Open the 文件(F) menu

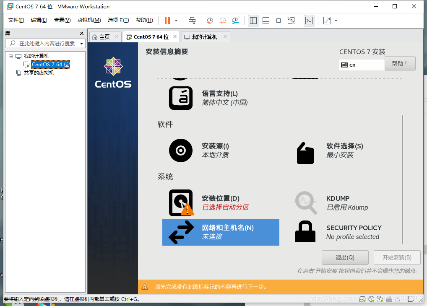point(16,20)
